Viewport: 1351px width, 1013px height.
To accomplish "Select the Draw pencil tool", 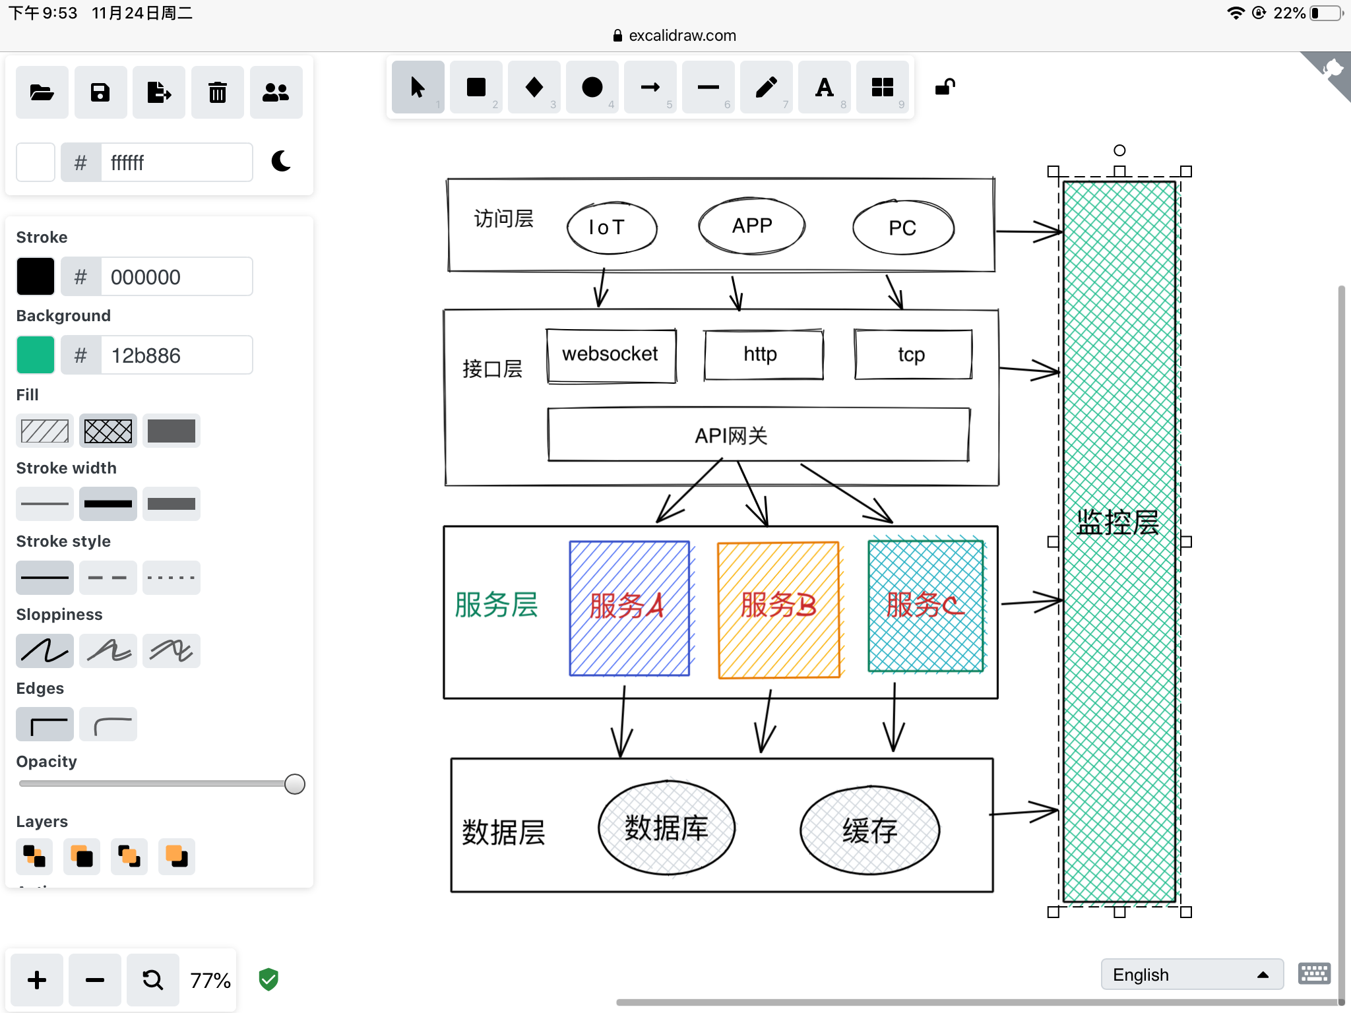I will coord(766,87).
